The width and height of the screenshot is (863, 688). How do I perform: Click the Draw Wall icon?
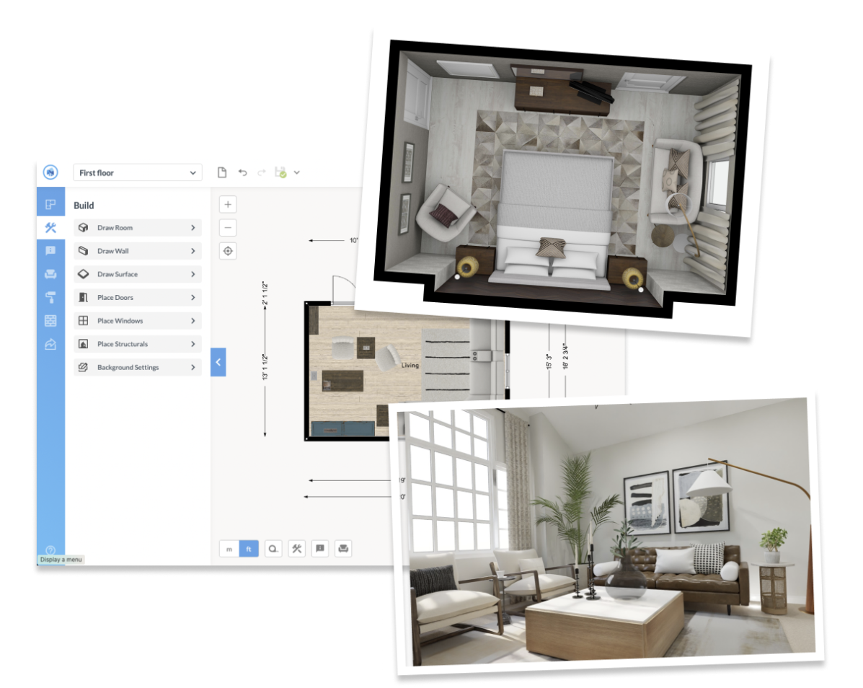click(x=84, y=251)
